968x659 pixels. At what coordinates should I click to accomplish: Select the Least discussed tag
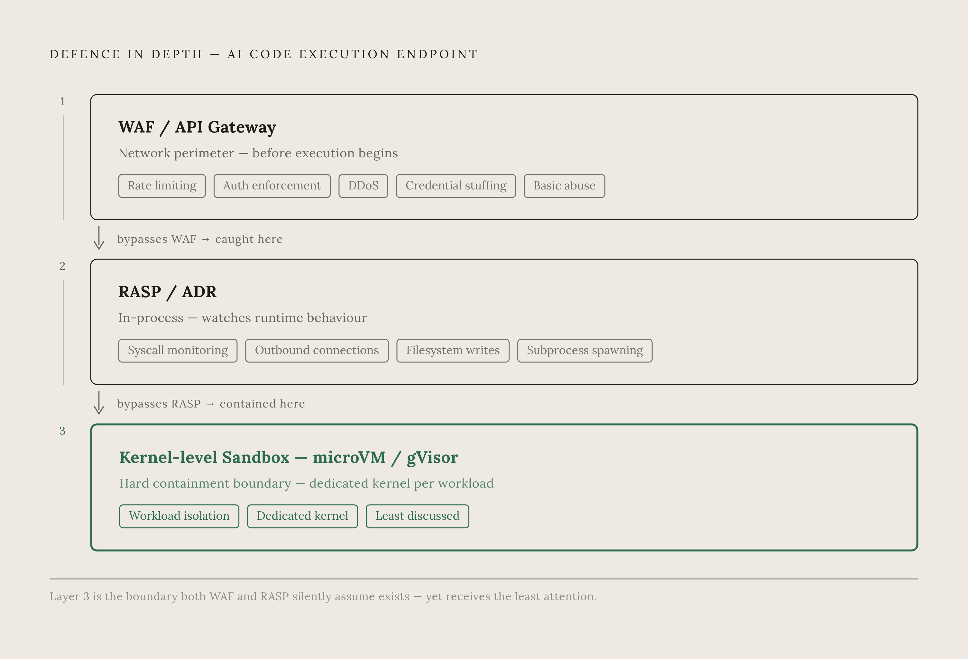417,516
